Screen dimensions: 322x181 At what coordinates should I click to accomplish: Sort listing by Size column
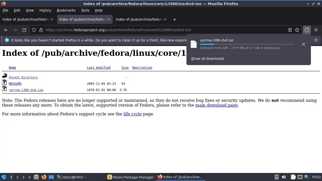click(x=125, y=68)
